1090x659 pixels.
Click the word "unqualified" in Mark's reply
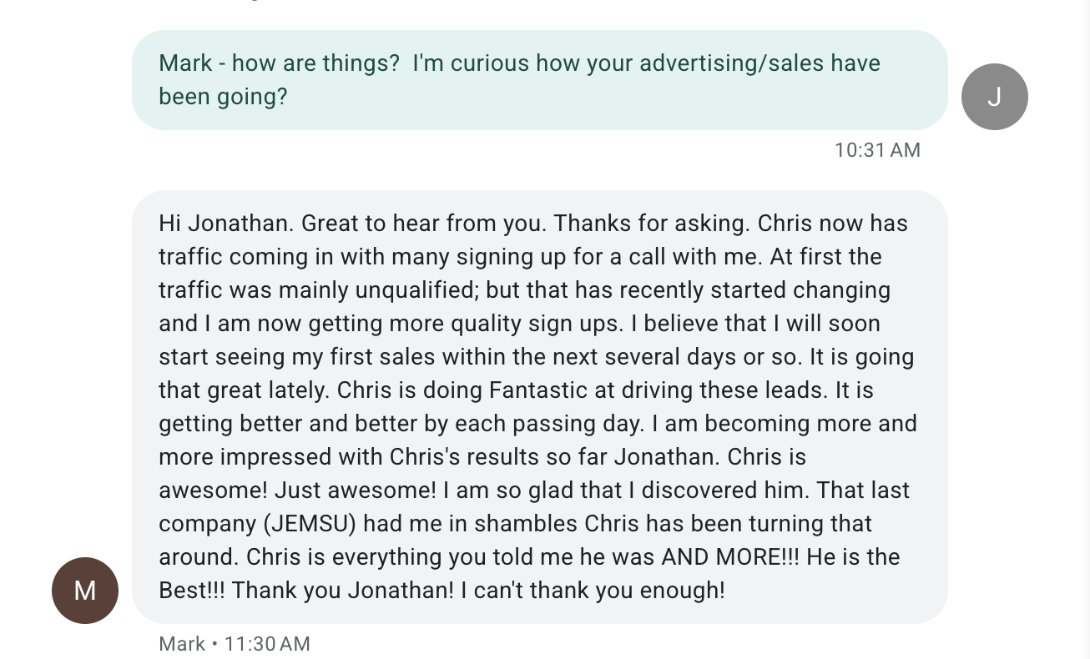click(x=416, y=290)
